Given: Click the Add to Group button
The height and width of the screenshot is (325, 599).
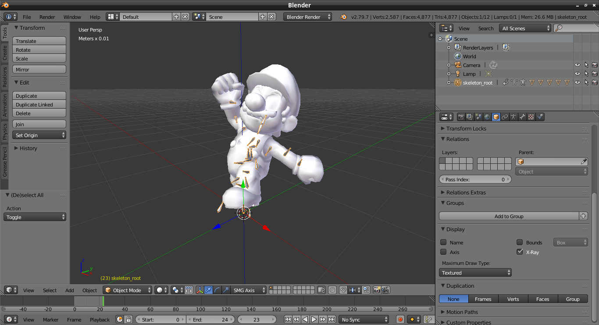Looking at the screenshot, I should [x=509, y=216].
